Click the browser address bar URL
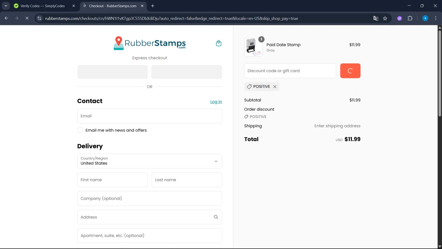The image size is (442, 249). click(x=171, y=18)
